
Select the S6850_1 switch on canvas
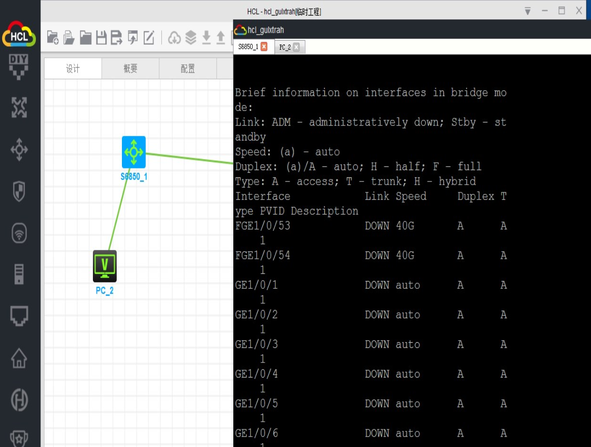click(x=134, y=152)
